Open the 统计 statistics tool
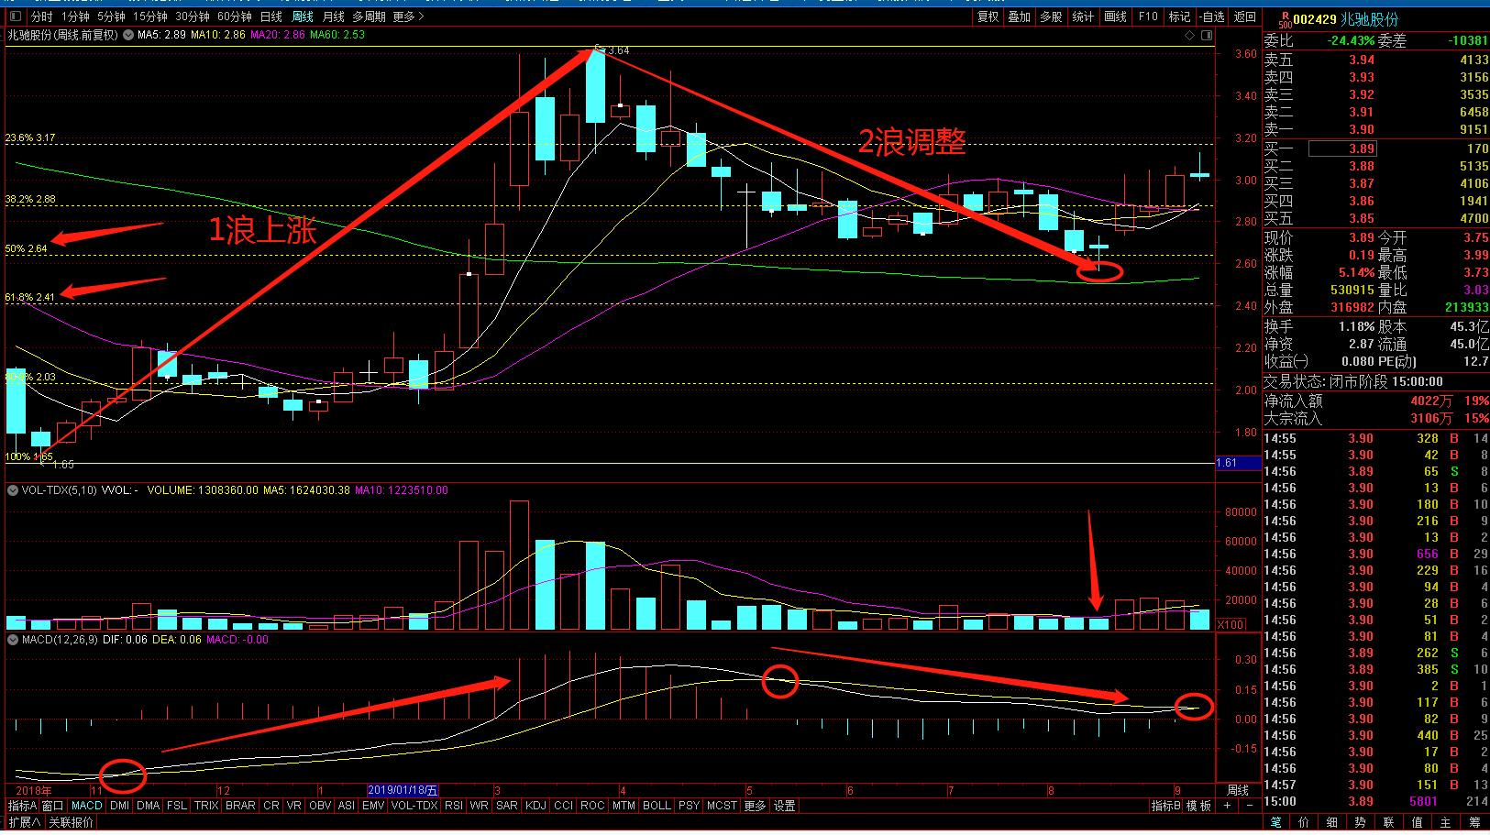Screen dimensions: 1490x835 tap(1083, 16)
